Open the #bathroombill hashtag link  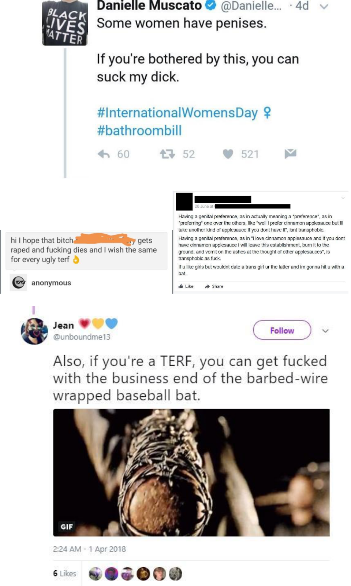pos(139,130)
